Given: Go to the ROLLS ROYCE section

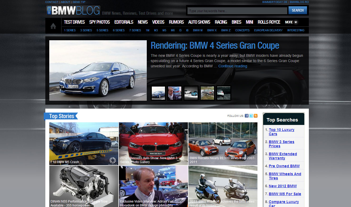Looking at the screenshot, I should (x=269, y=22).
